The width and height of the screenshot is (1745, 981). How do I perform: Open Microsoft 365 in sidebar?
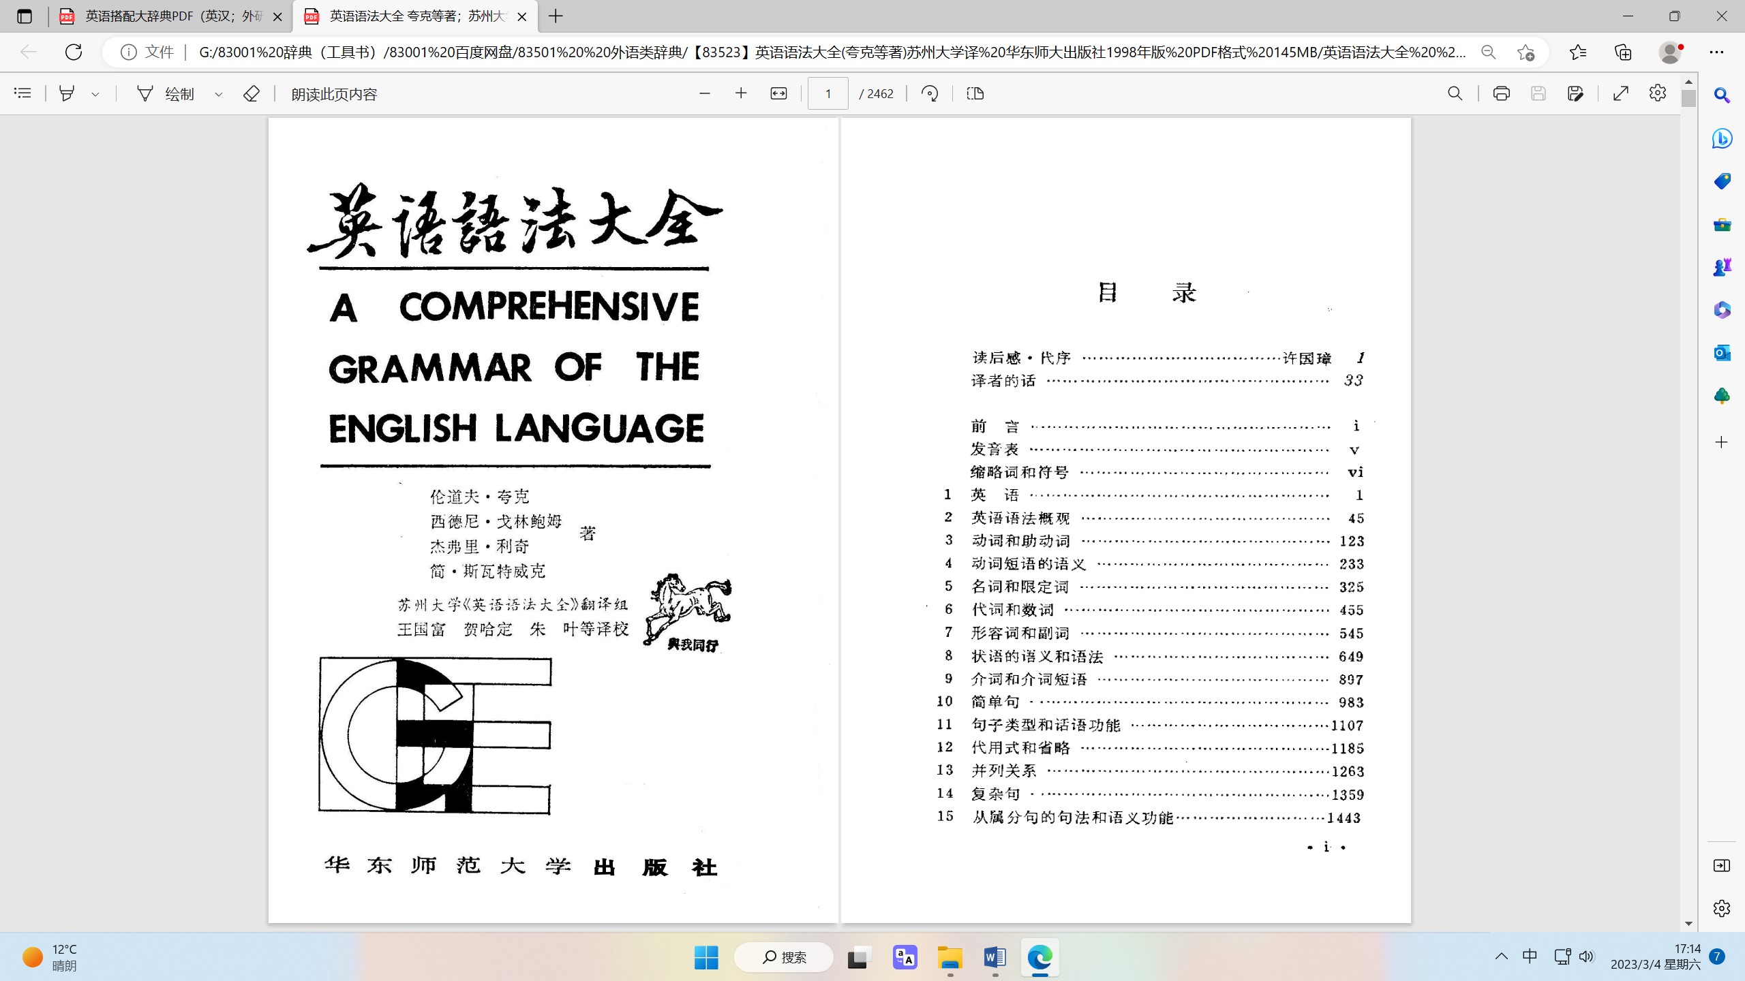click(x=1722, y=310)
